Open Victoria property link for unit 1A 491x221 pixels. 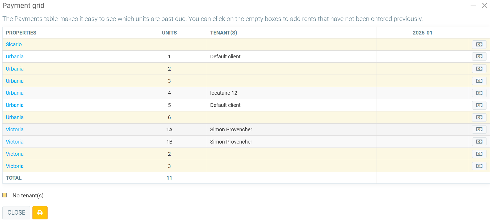[x=15, y=129]
